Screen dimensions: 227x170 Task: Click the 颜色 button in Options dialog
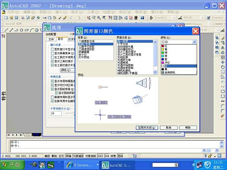click(67, 70)
